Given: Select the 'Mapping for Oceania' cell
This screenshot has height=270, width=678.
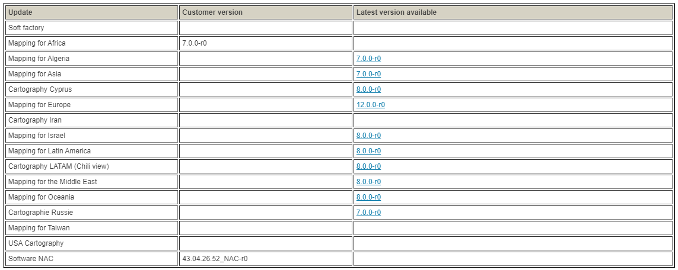Looking at the screenshot, I should [x=92, y=197].
